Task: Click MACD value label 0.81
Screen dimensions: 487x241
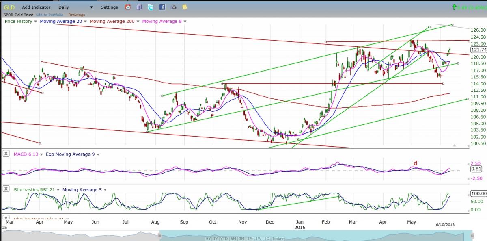Action: point(476,168)
